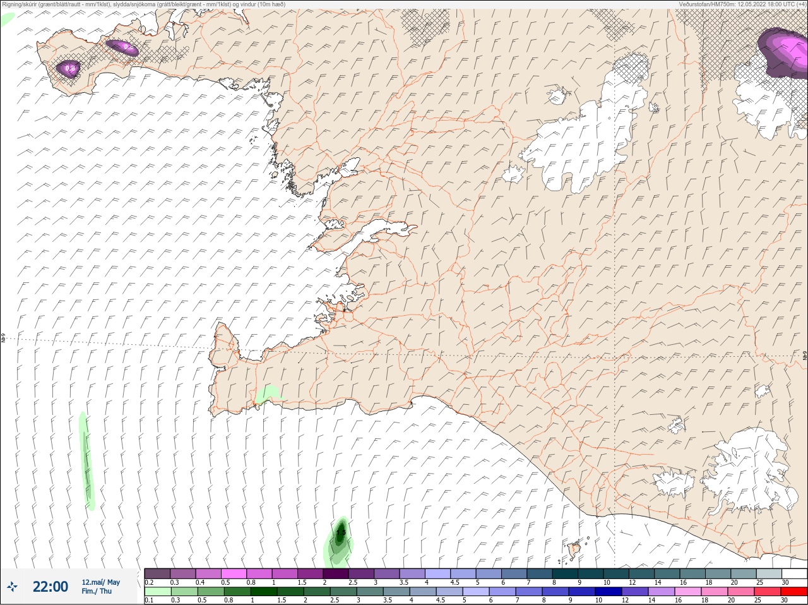
Task: Click the white upper-row swatch starting at 30
Action: click(793, 573)
